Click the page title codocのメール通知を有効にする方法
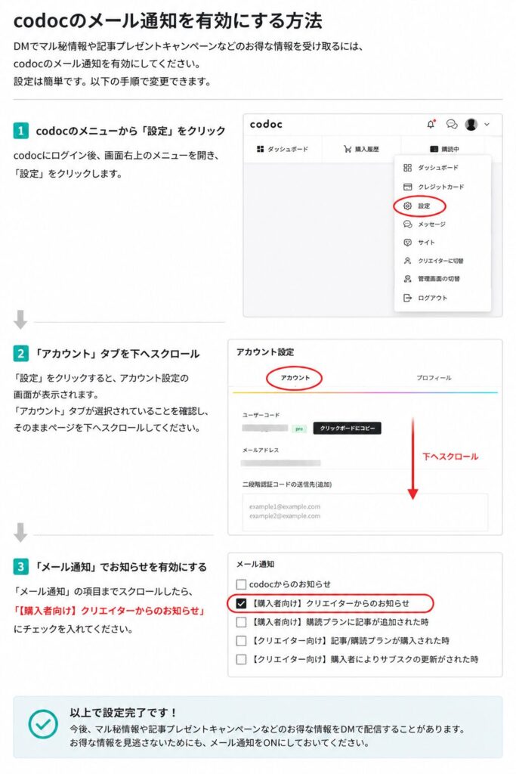This screenshot has width=516, height=774. pyautogui.click(x=168, y=20)
